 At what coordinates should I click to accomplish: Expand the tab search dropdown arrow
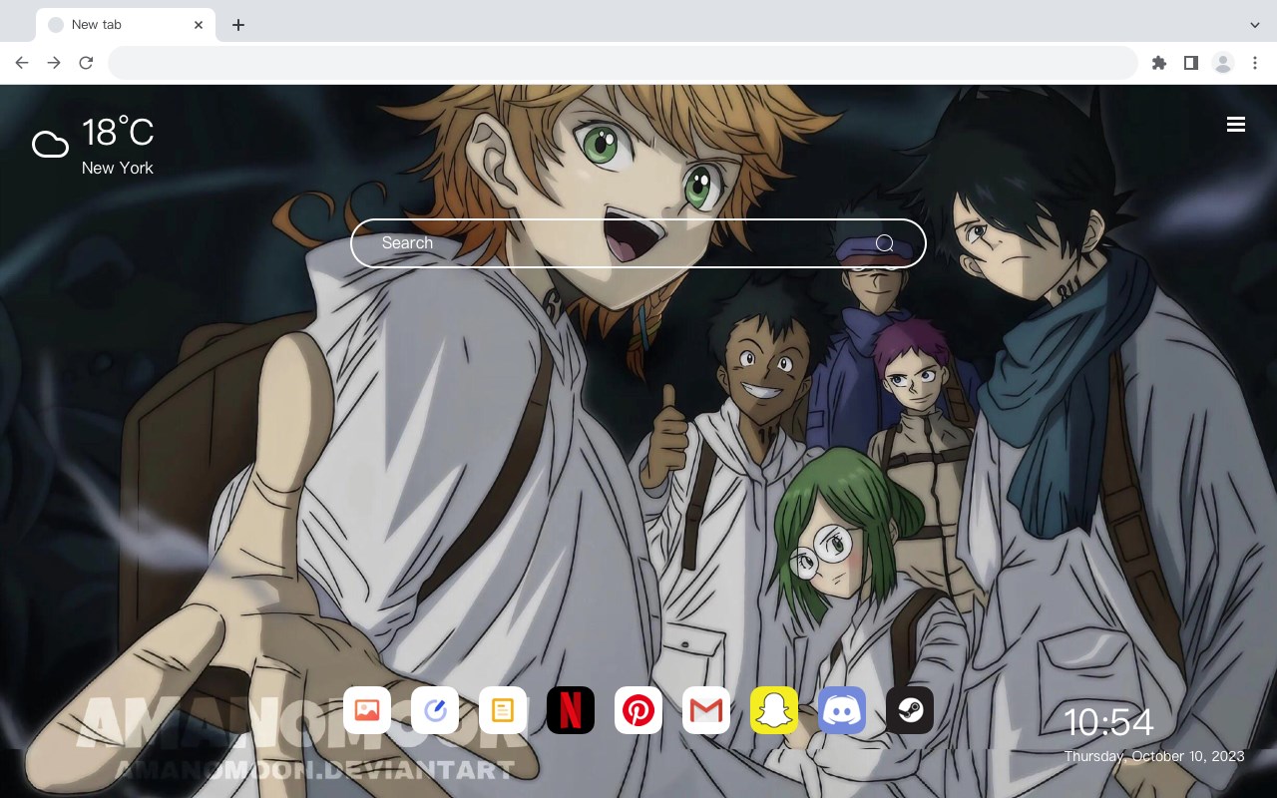[x=1255, y=25]
